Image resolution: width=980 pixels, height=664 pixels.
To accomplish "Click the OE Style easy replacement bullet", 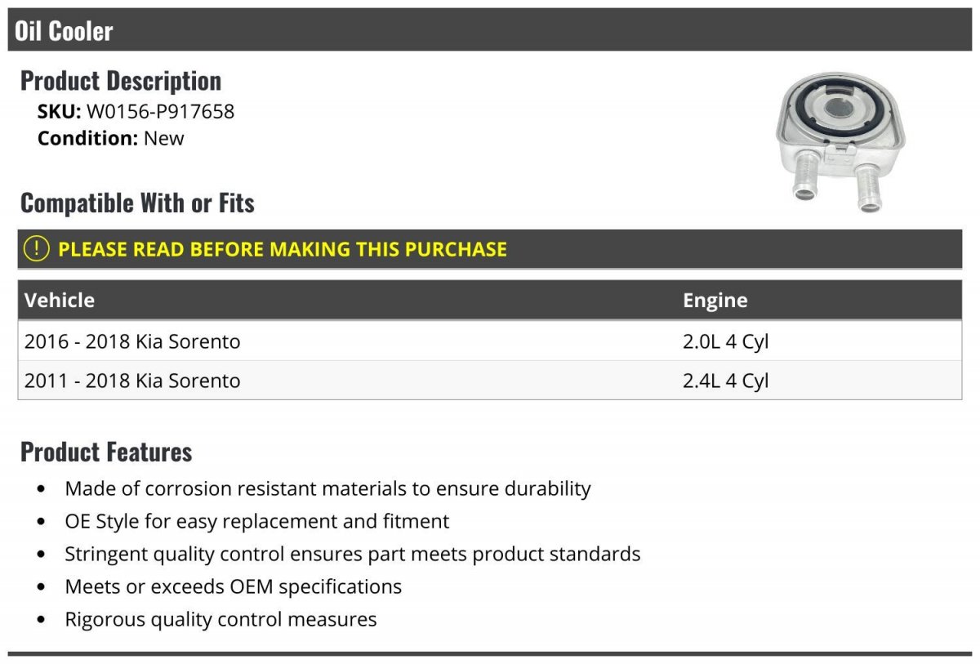I will coord(257,521).
